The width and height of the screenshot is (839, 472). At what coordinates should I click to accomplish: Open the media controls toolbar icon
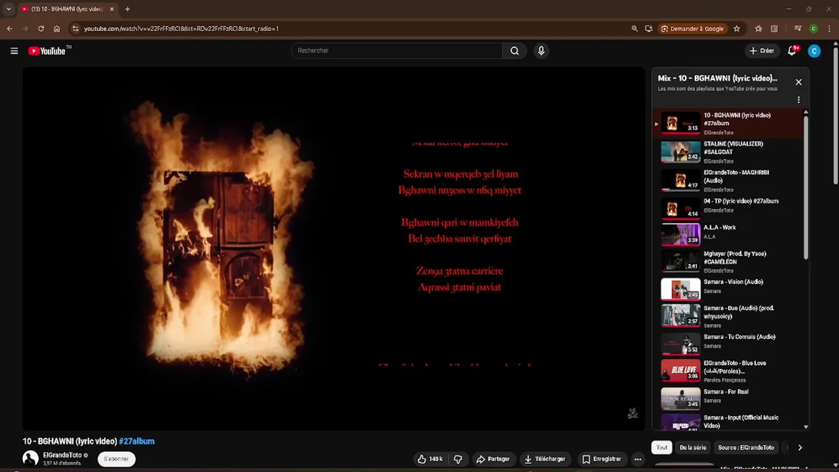pos(798,28)
